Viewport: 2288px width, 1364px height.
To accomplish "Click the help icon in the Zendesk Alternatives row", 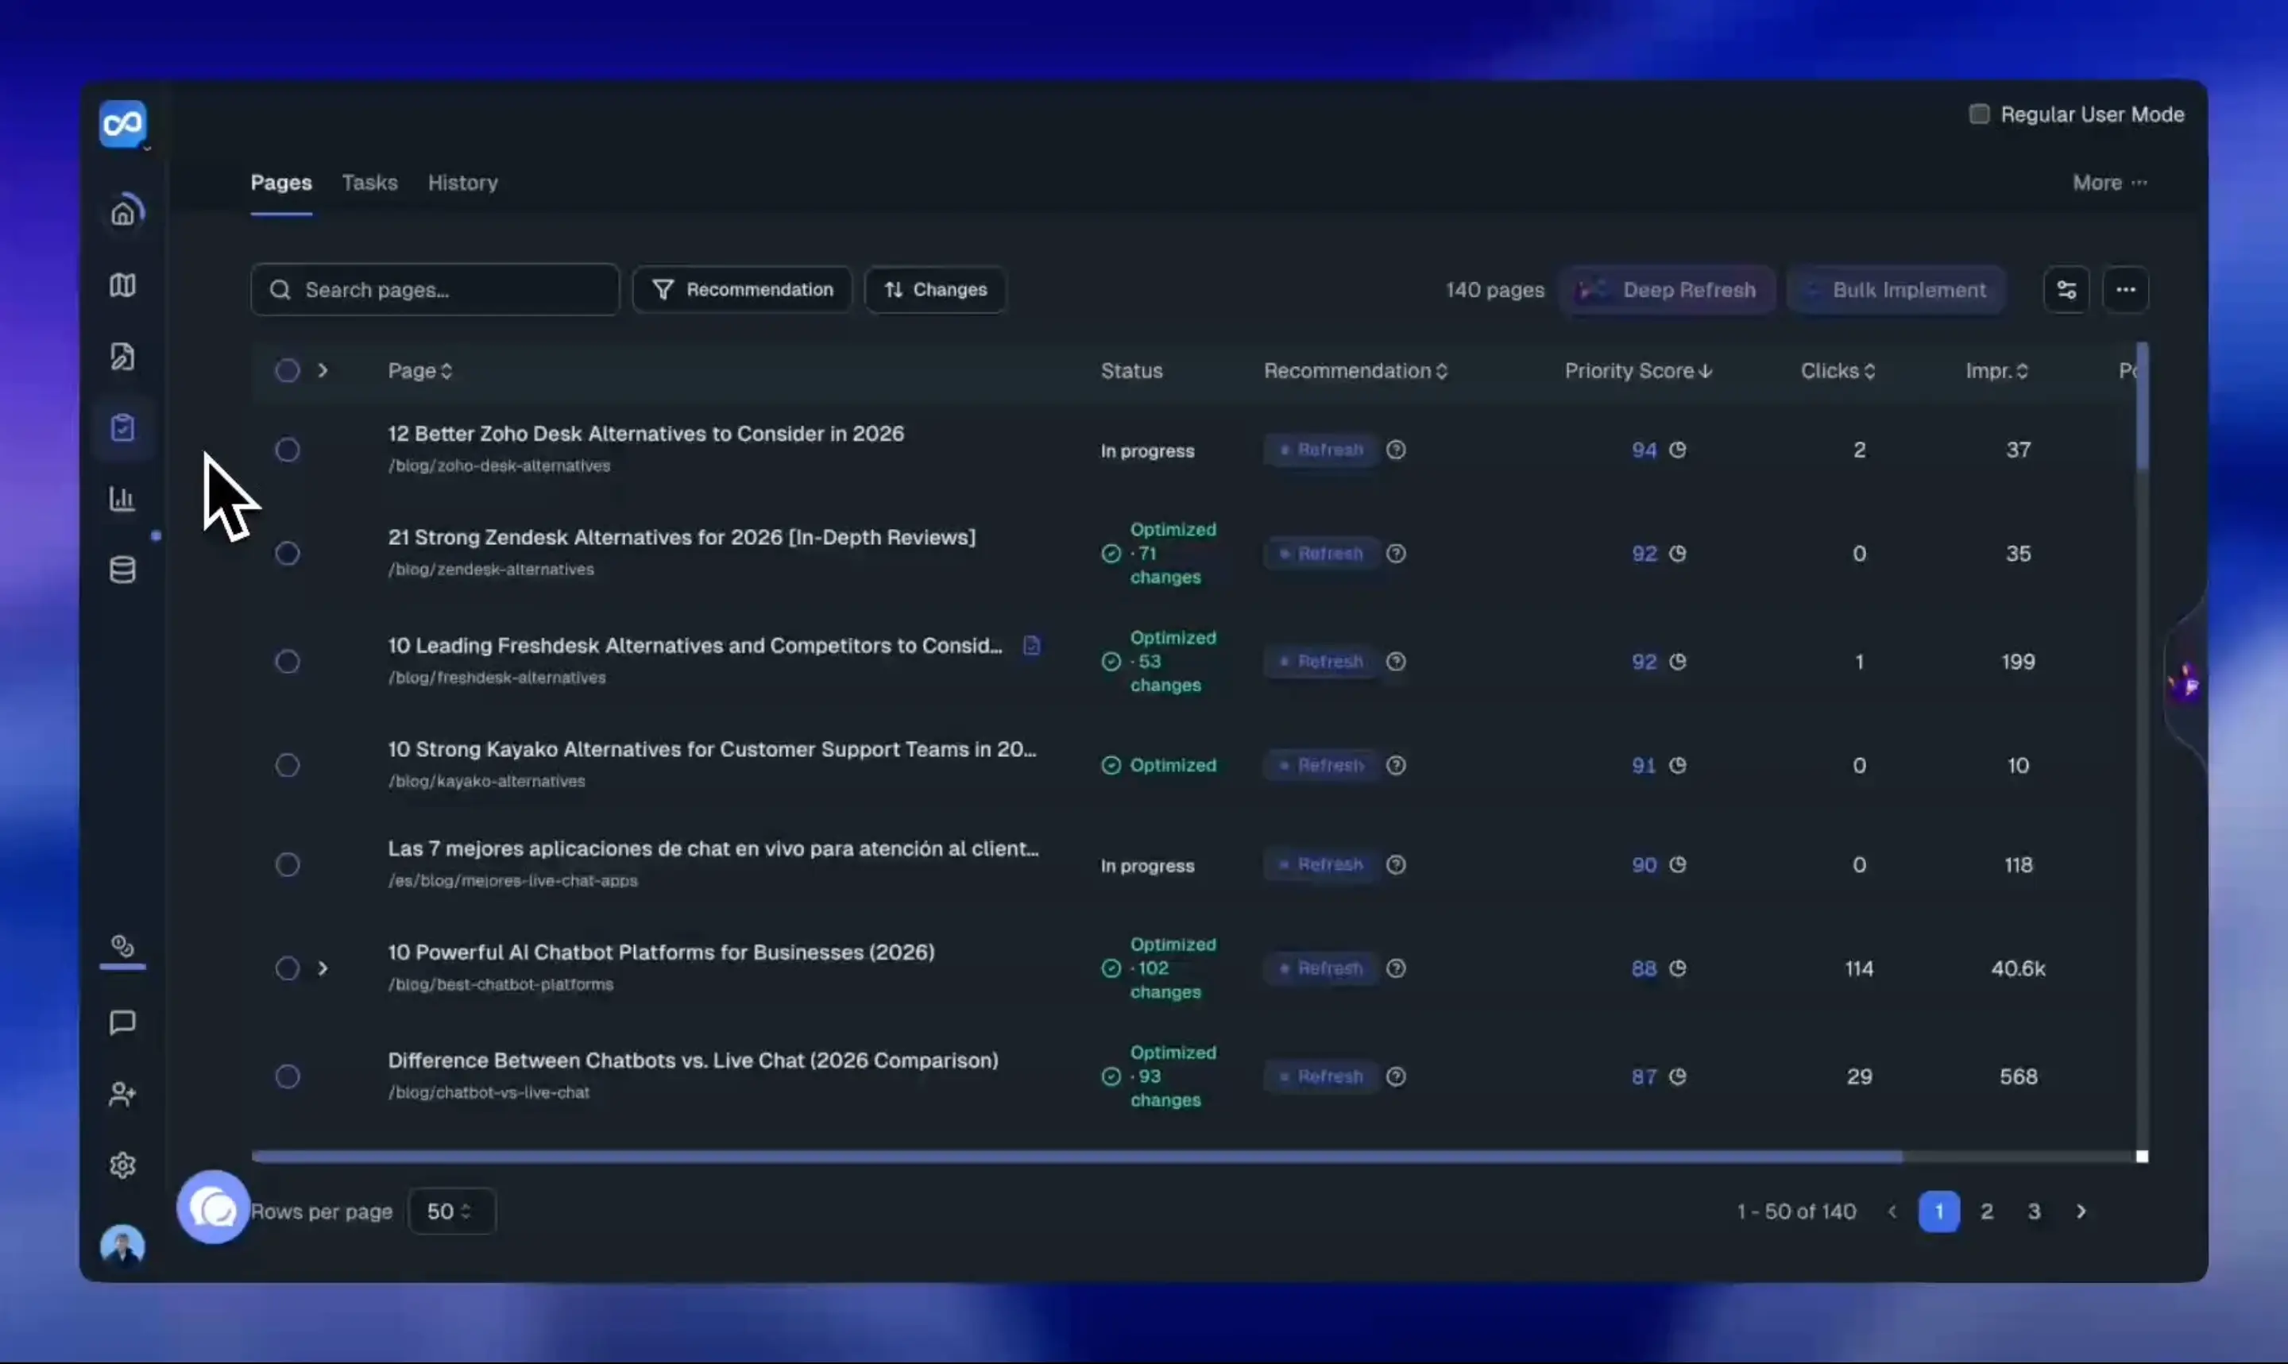I will (1396, 554).
